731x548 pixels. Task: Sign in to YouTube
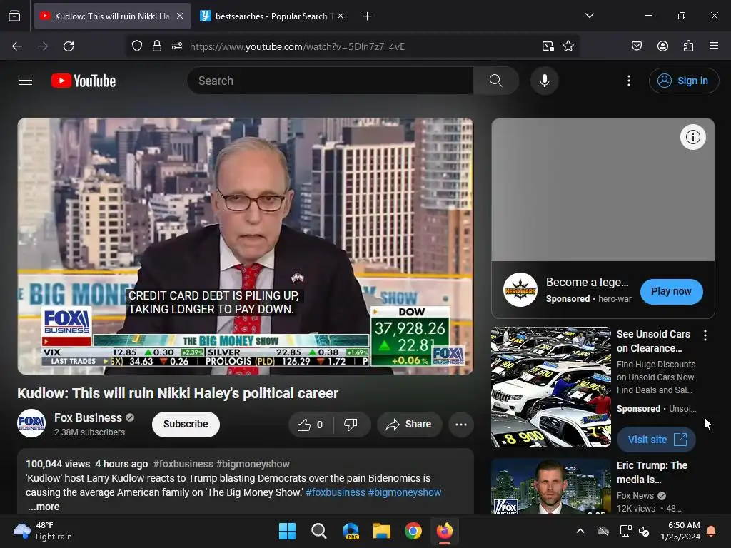[x=684, y=81]
